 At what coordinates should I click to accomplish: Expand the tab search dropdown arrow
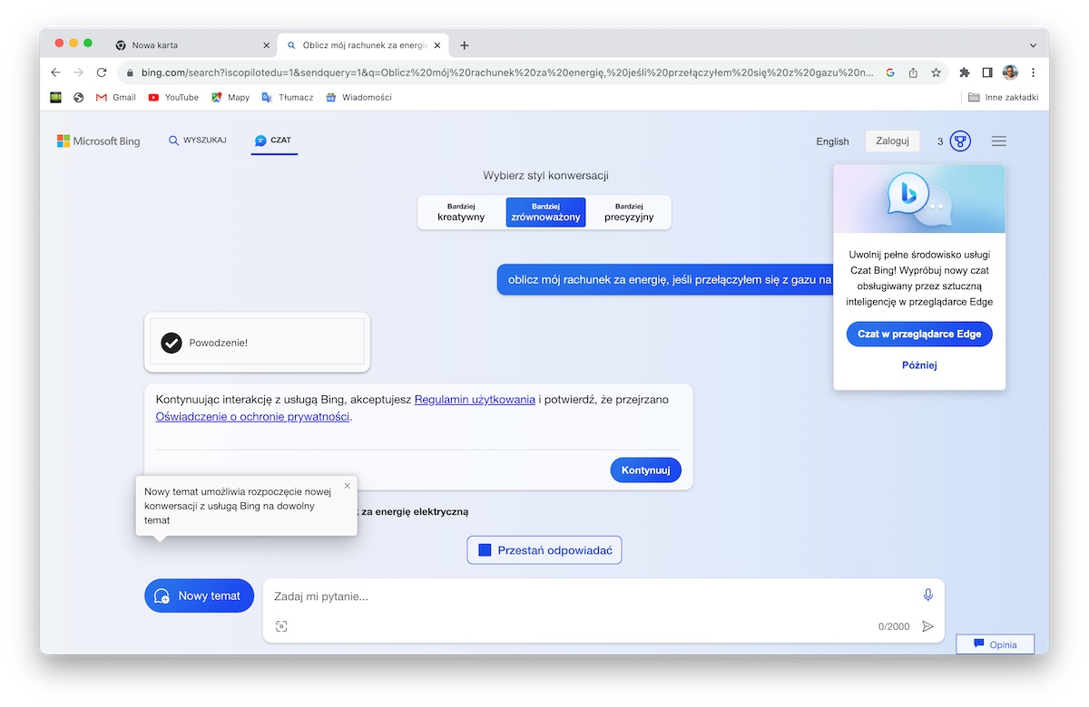tap(1033, 45)
